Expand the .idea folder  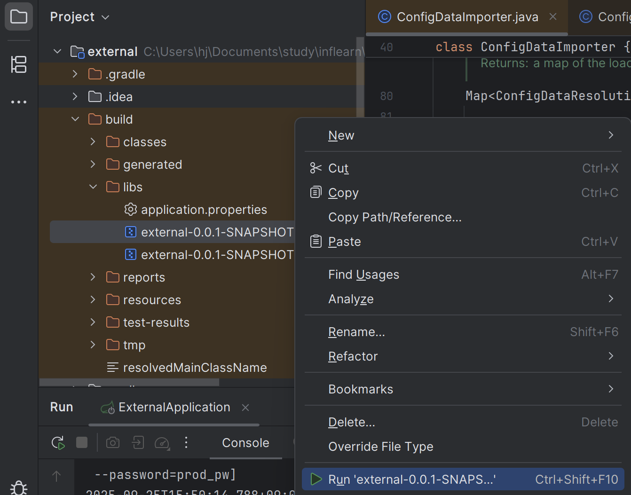point(75,96)
